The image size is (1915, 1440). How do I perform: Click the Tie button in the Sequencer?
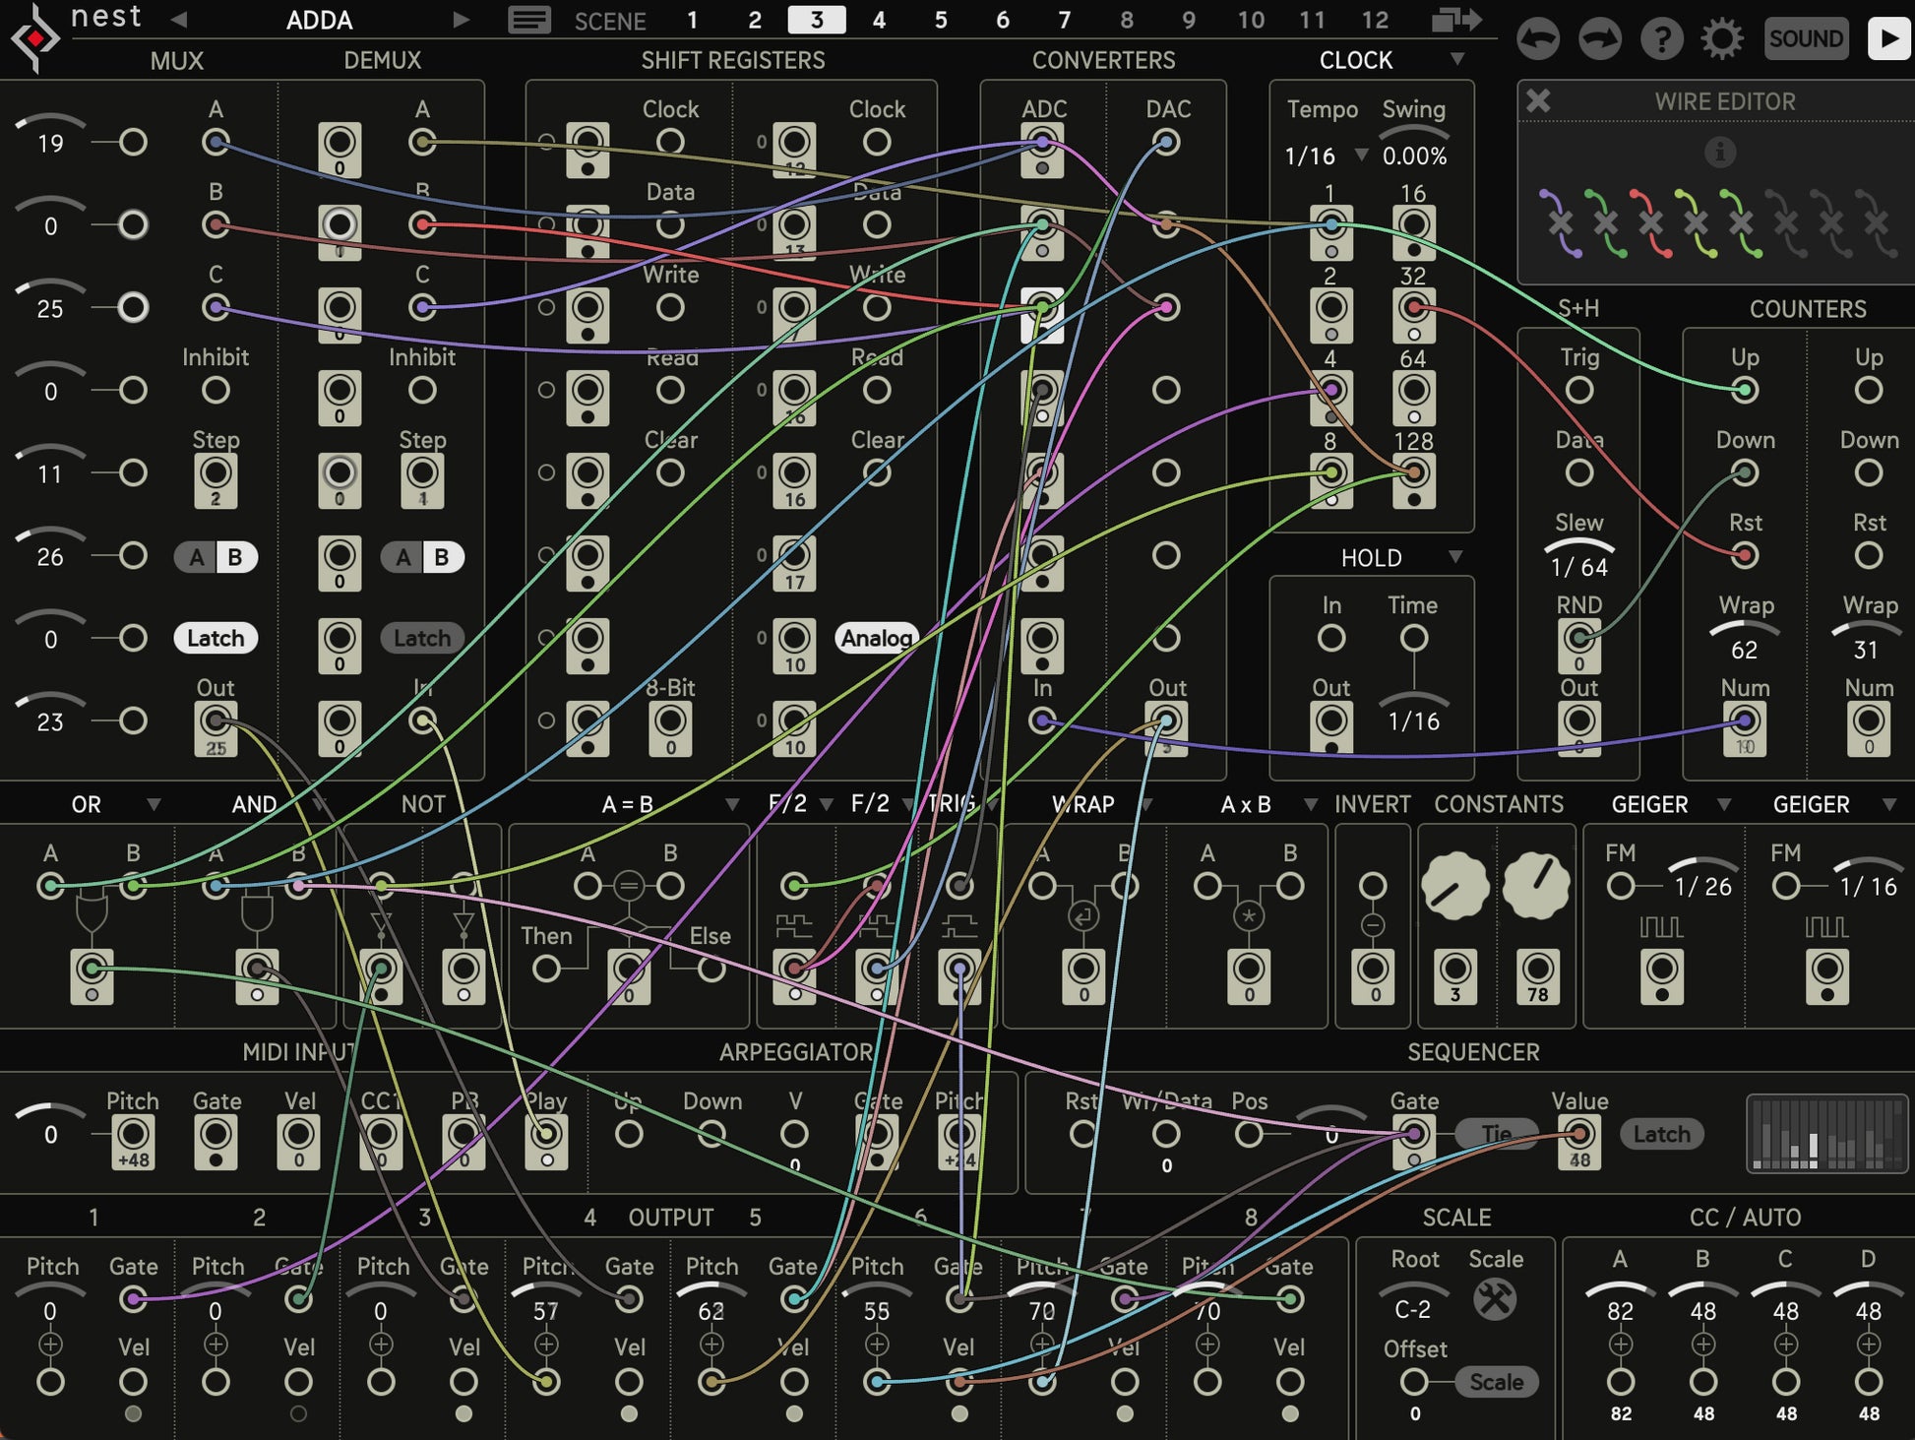[x=1496, y=1134]
